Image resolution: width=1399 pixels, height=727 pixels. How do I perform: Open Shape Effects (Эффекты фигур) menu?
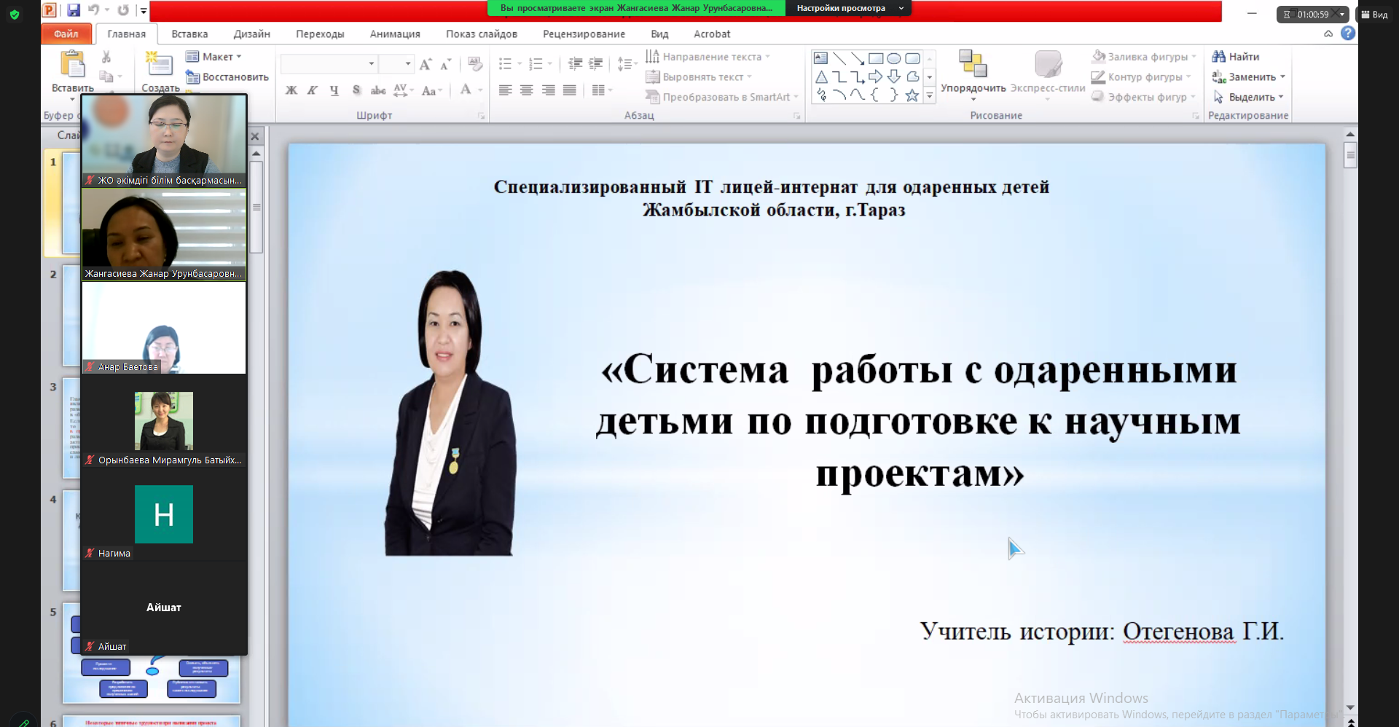point(1144,97)
